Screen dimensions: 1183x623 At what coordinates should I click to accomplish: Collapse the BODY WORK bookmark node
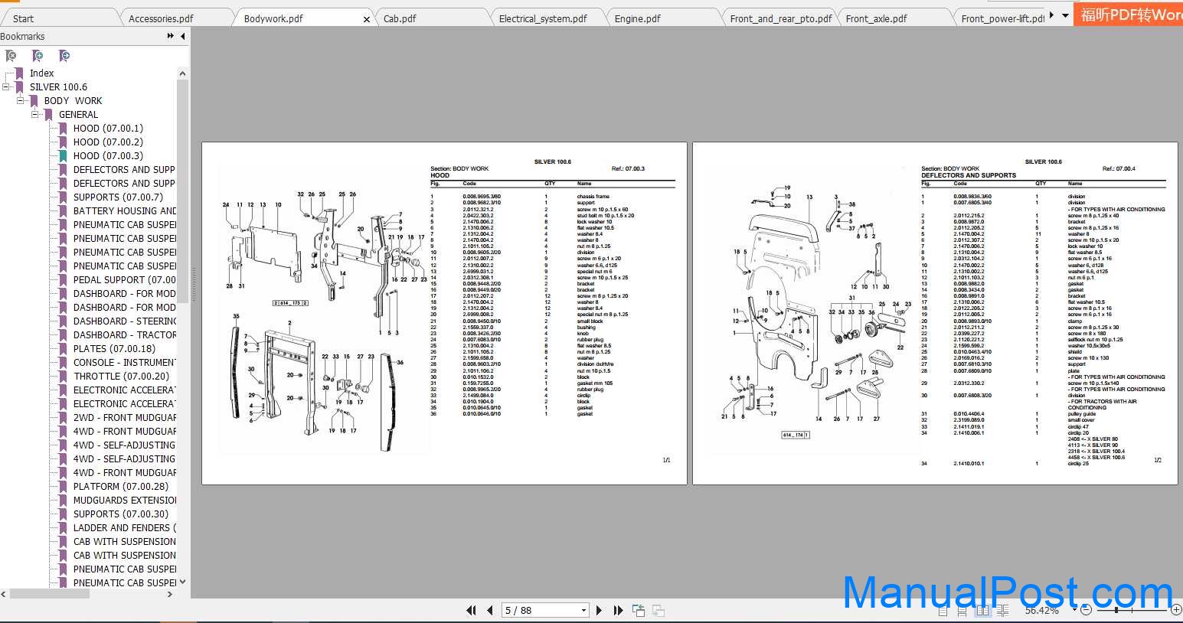pos(21,101)
